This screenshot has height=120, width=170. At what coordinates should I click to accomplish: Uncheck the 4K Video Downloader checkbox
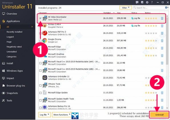tap(40, 18)
